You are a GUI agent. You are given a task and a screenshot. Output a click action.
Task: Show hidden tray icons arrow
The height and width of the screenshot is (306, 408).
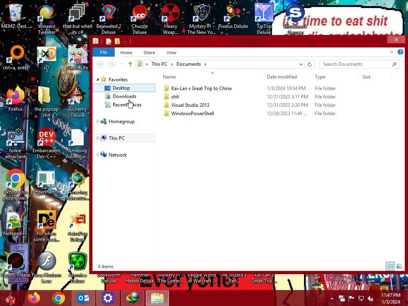coord(332,298)
